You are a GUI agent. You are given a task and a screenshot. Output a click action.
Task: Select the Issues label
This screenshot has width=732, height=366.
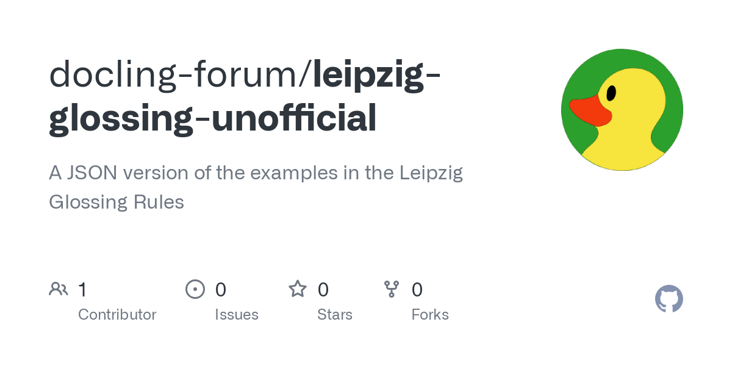pyautogui.click(x=237, y=315)
